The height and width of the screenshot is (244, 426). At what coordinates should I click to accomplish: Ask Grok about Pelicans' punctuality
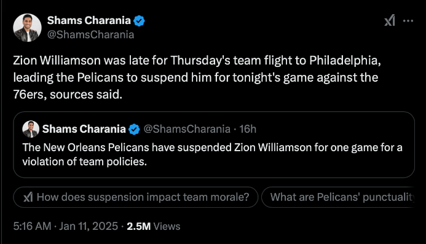(x=337, y=197)
